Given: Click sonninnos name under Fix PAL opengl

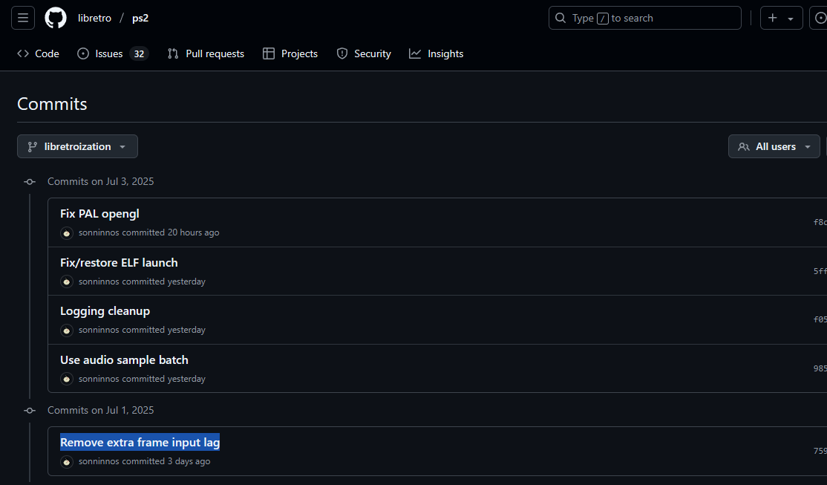Looking at the screenshot, I should click(99, 232).
